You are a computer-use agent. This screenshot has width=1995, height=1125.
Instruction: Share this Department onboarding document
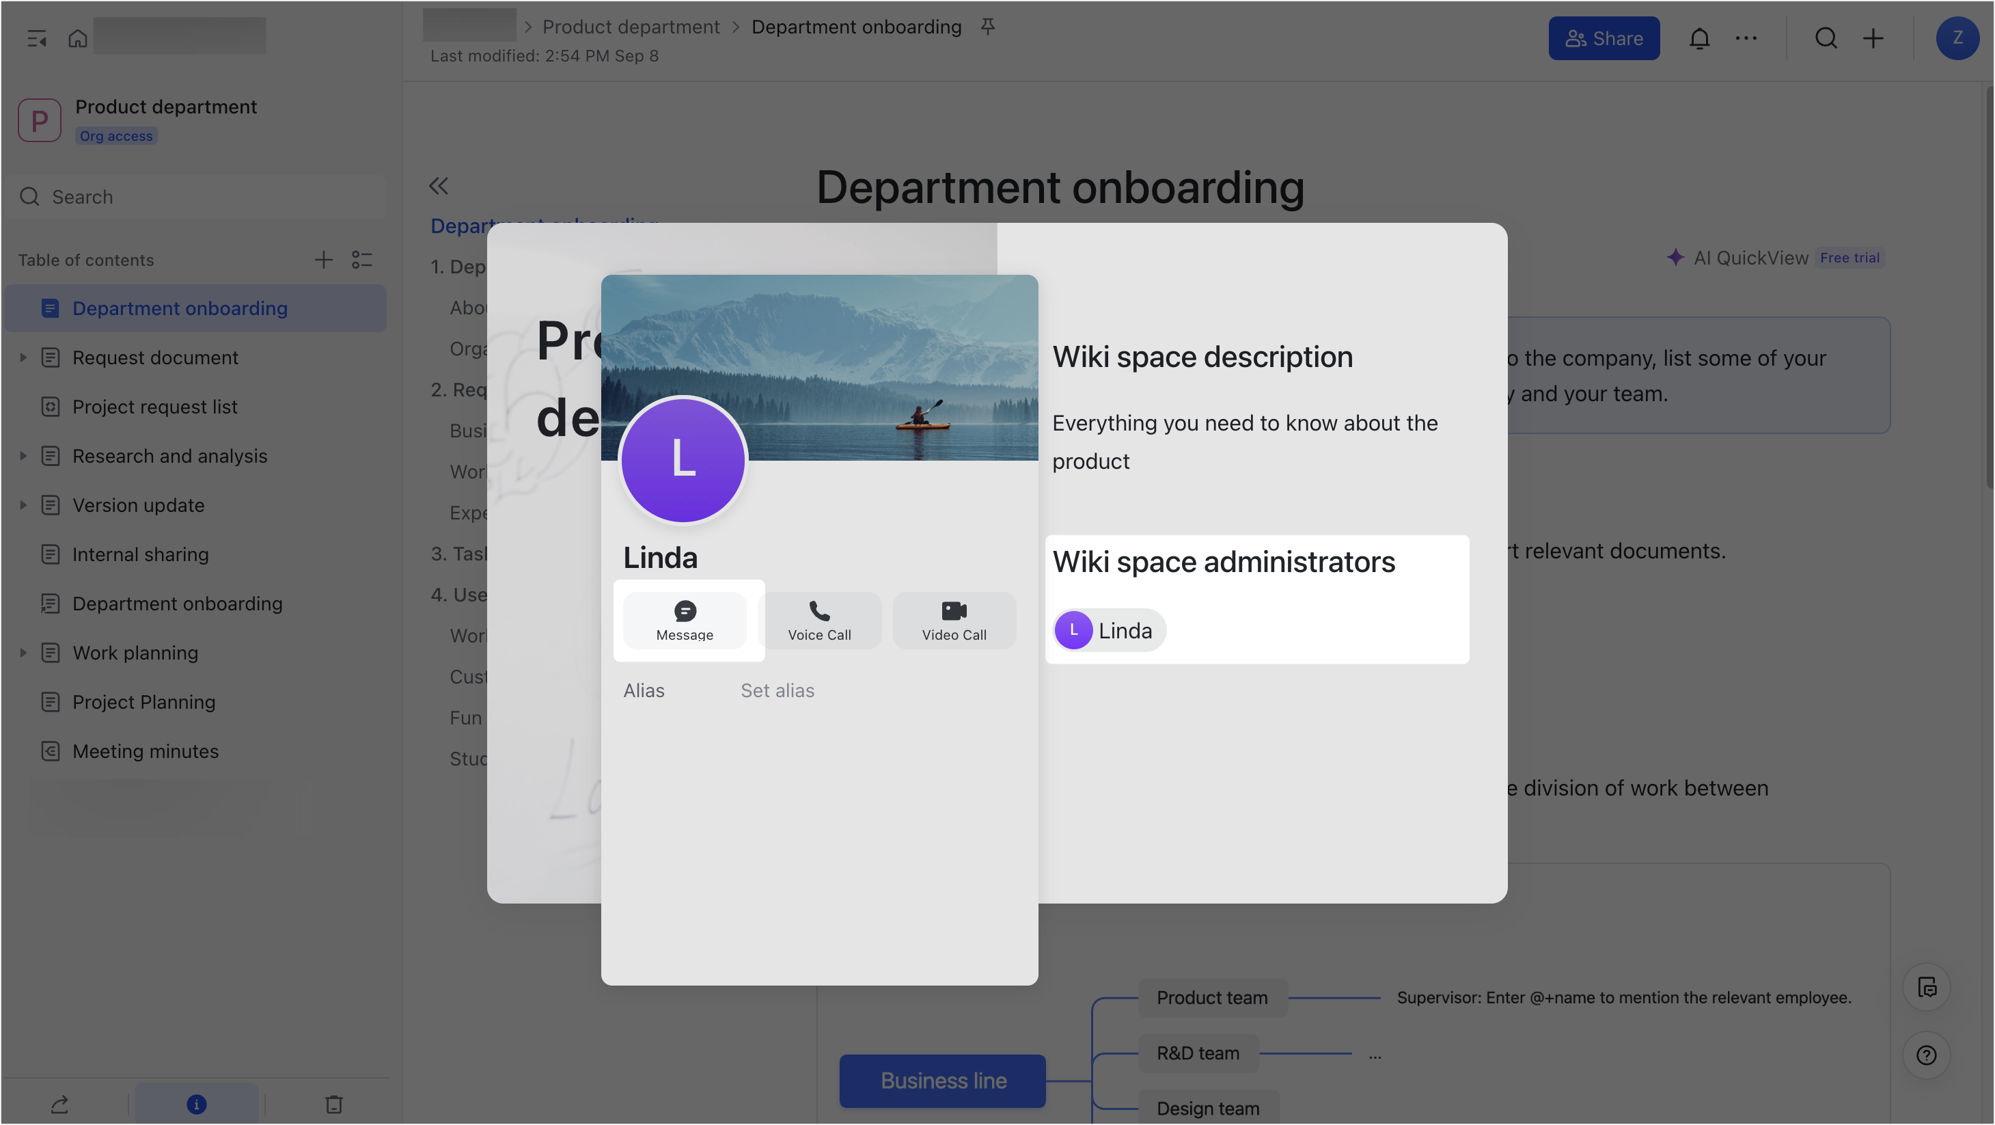pyautogui.click(x=1604, y=38)
